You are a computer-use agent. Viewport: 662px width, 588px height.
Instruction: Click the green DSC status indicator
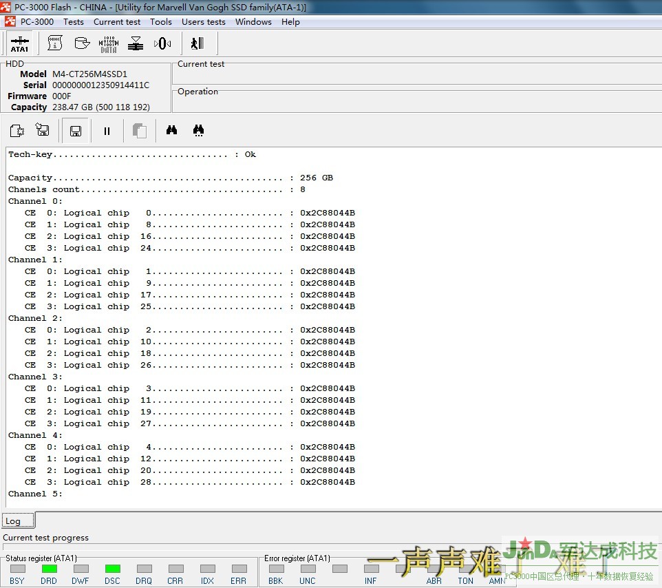point(112,569)
